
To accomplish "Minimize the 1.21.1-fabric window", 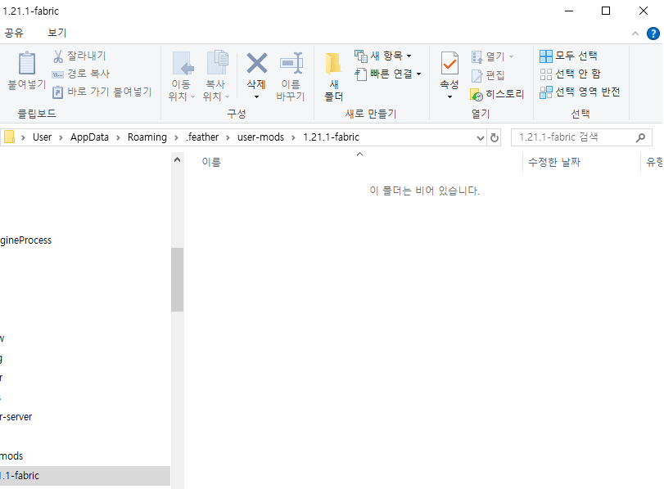I will 569,11.
